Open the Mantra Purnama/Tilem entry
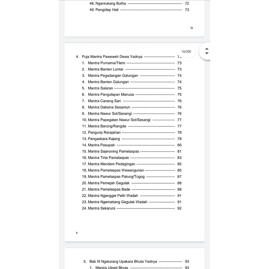Image resolution: width=269 pixels, height=269 pixels. pyautogui.click(x=106, y=63)
